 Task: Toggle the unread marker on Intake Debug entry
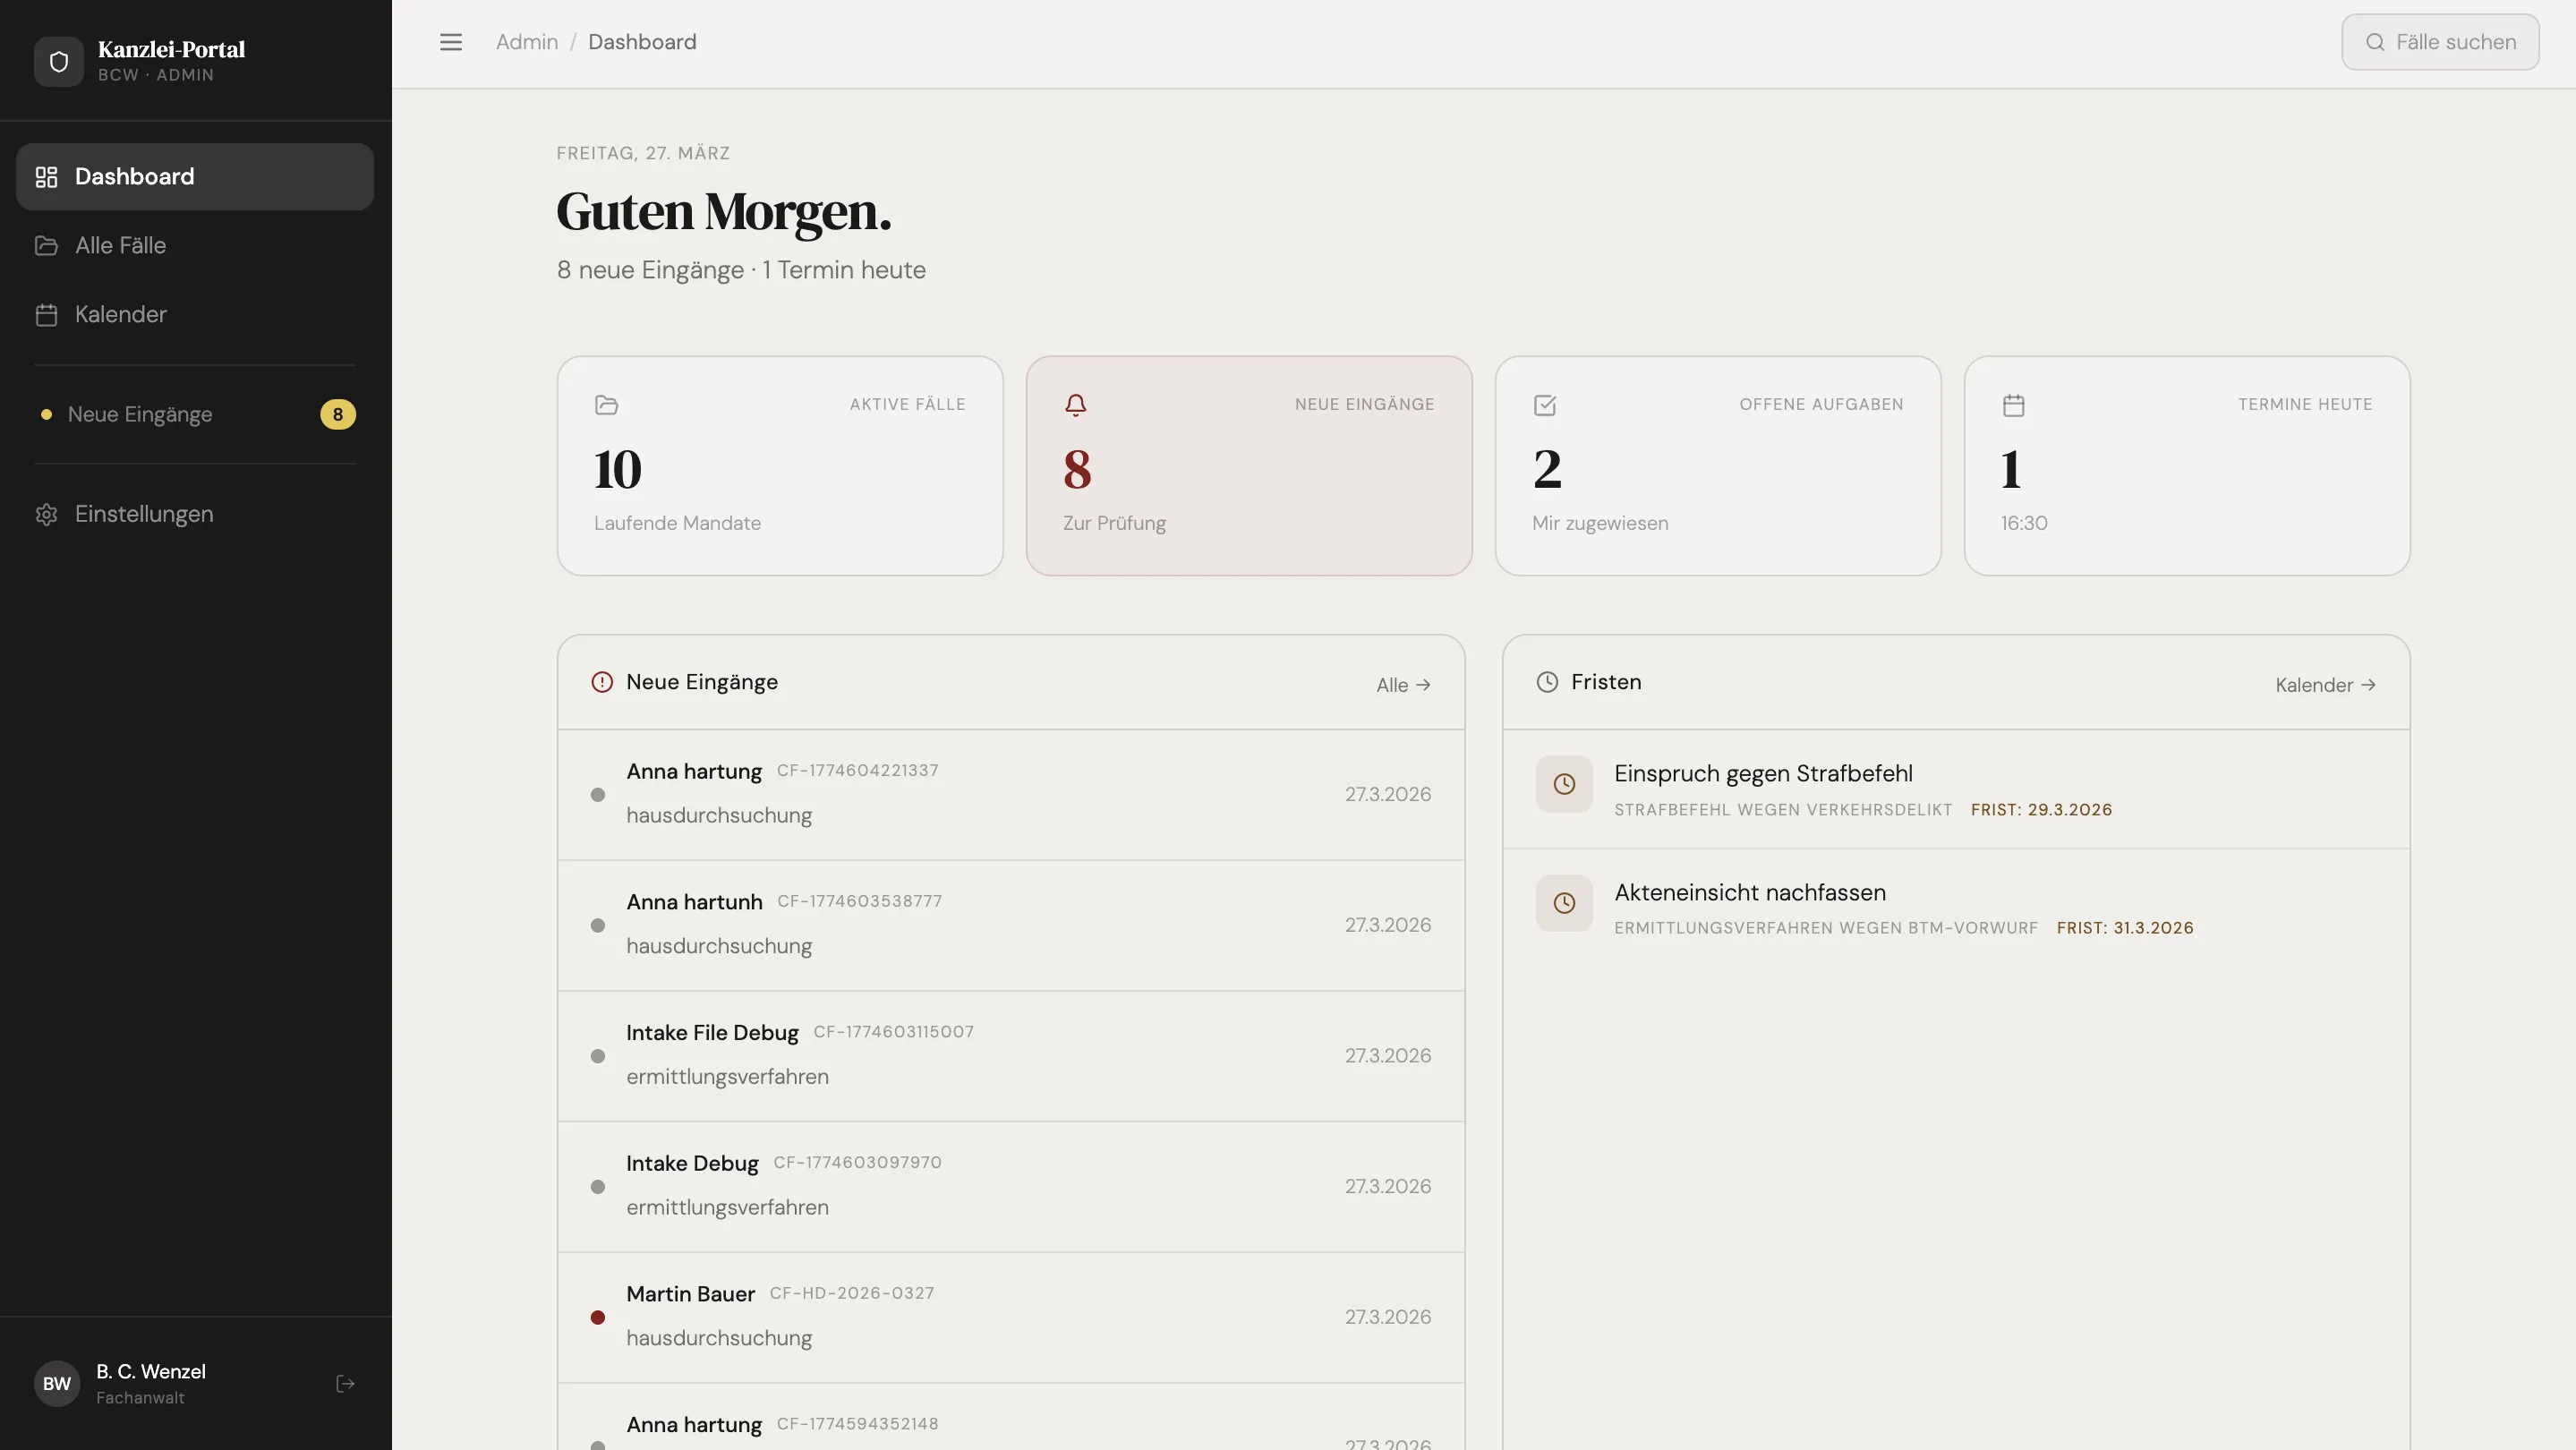(597, 1187)
